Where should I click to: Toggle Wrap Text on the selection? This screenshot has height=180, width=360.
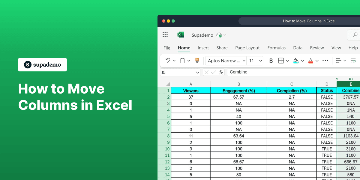353,61
